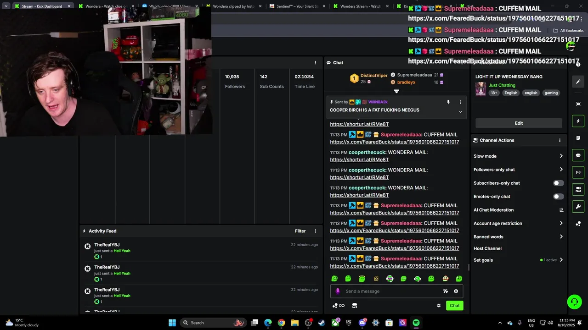
Task: Click Host Channel action
Action: click(487, 248)
